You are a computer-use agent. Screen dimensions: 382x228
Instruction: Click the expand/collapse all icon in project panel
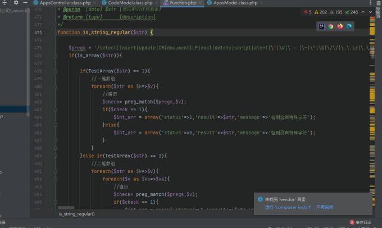(4, 2)
